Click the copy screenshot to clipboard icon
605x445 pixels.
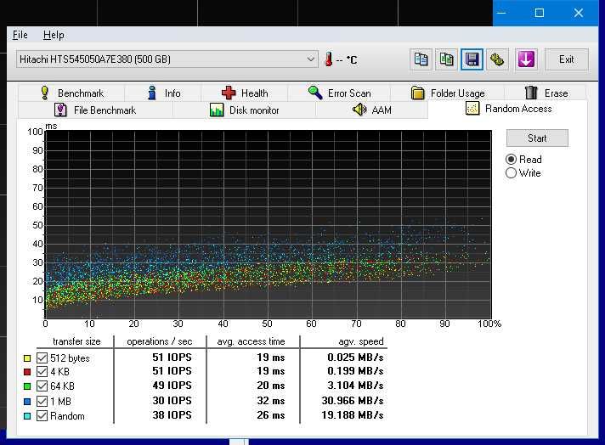pyautogui.click(x=446, y=59)
